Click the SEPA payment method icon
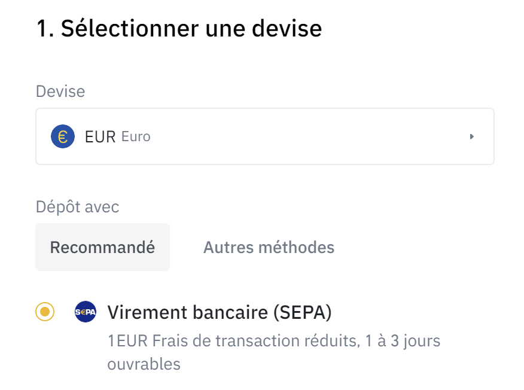Viewport: 524px width, 390px height. [x=85, y=312]
